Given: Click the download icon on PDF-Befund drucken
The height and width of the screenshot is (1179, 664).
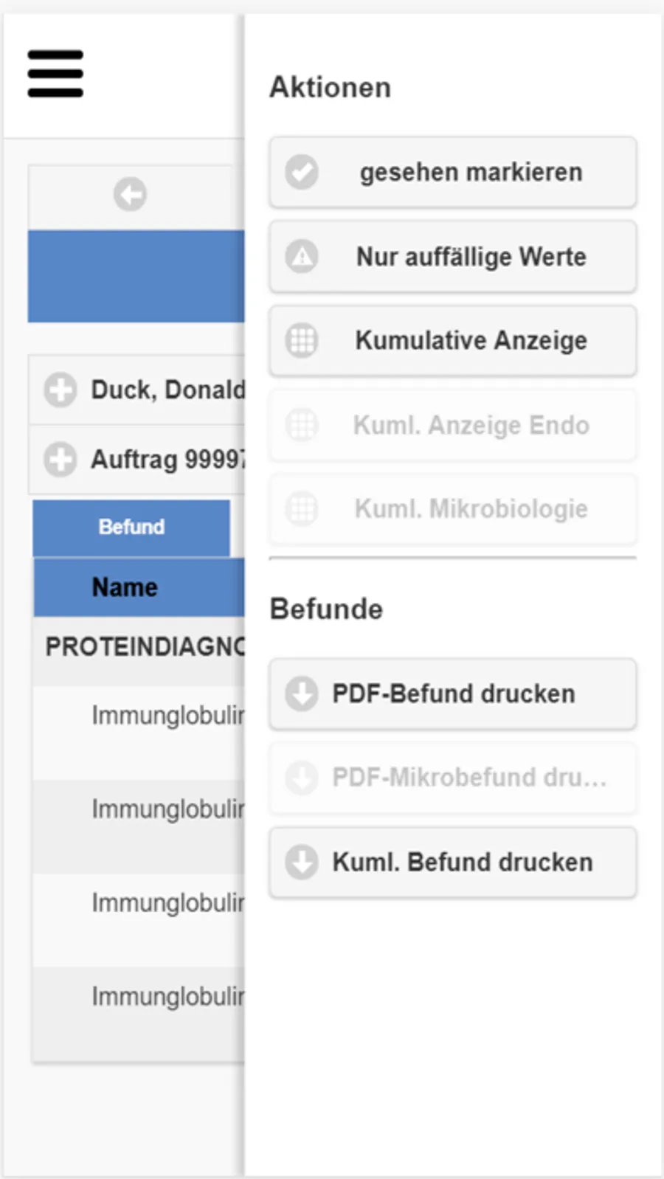Looking at the screenshot, I should tap(302, 694).
